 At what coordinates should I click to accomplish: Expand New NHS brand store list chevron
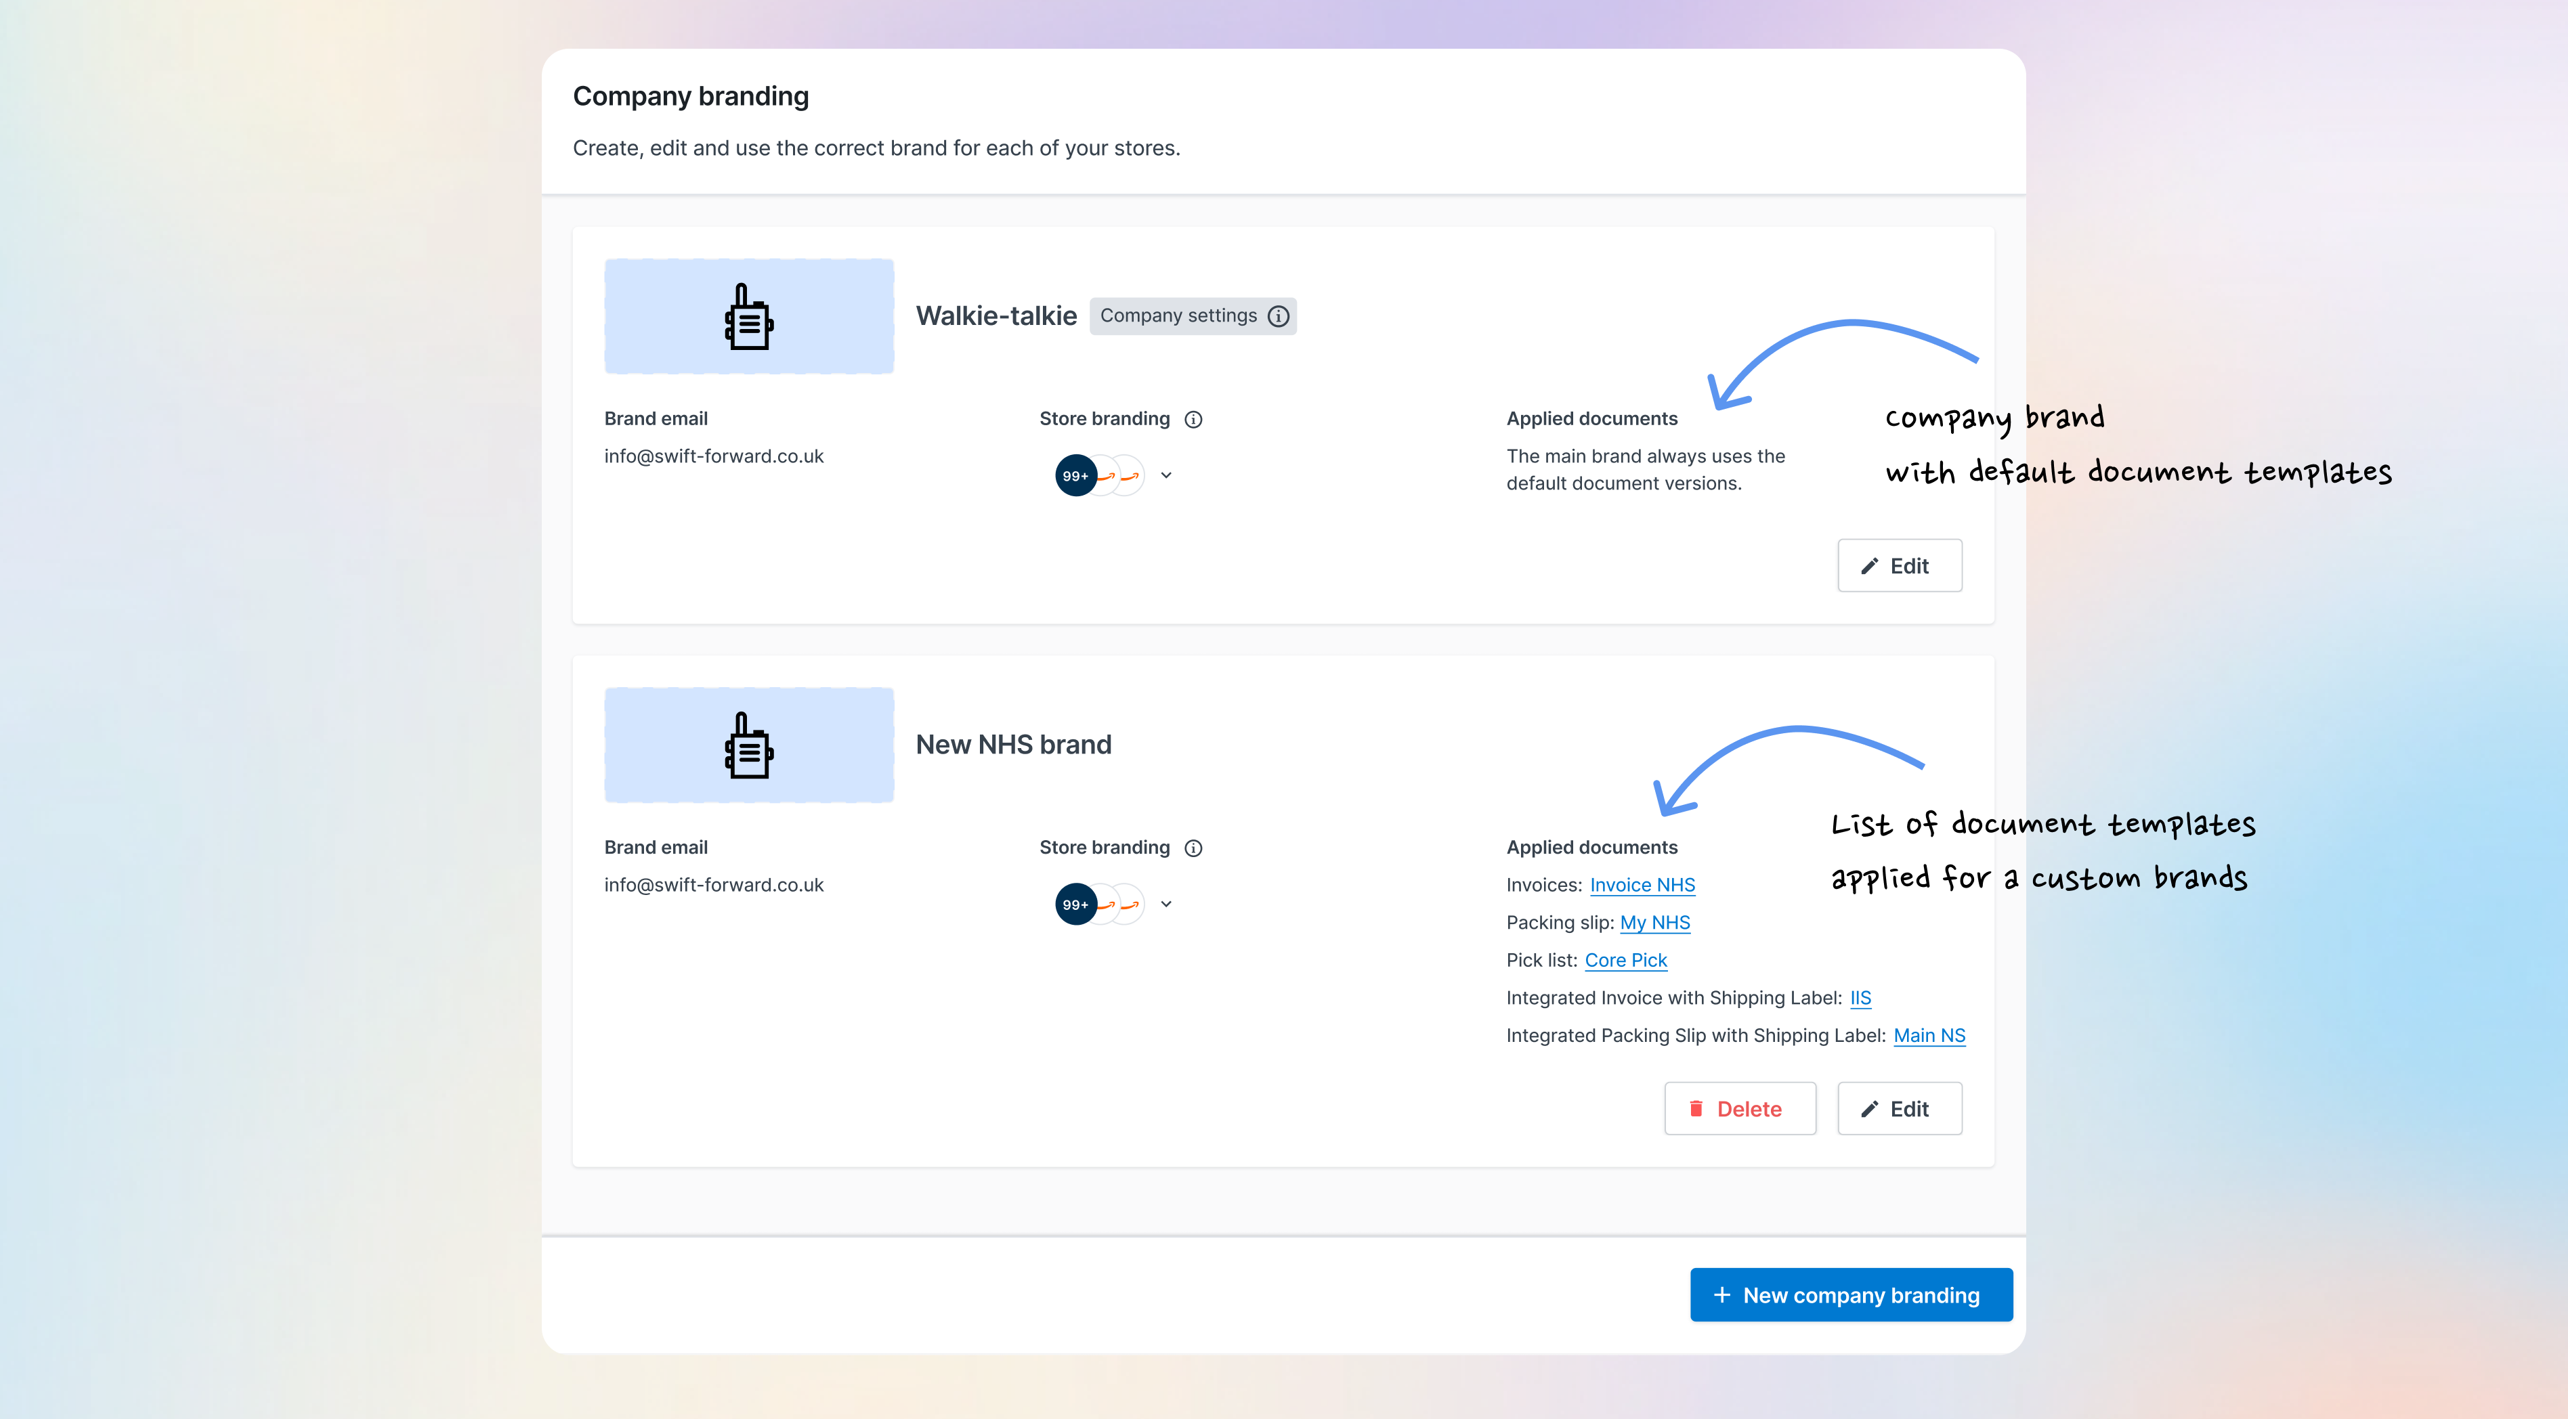coord(1166,904)
